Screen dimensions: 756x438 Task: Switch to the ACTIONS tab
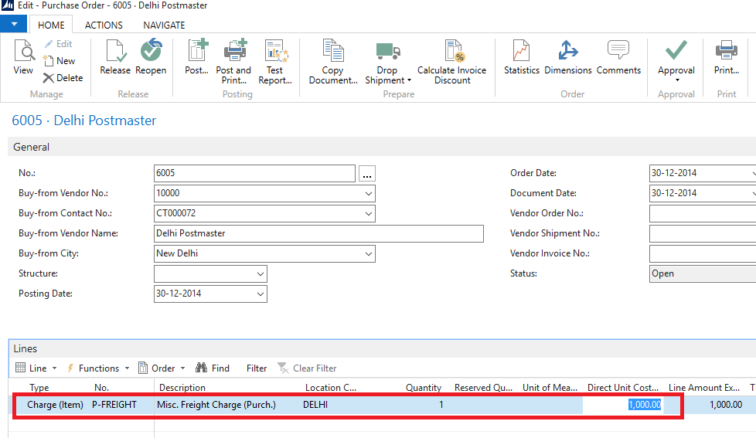pyautogui.click(x=104, y=25)
